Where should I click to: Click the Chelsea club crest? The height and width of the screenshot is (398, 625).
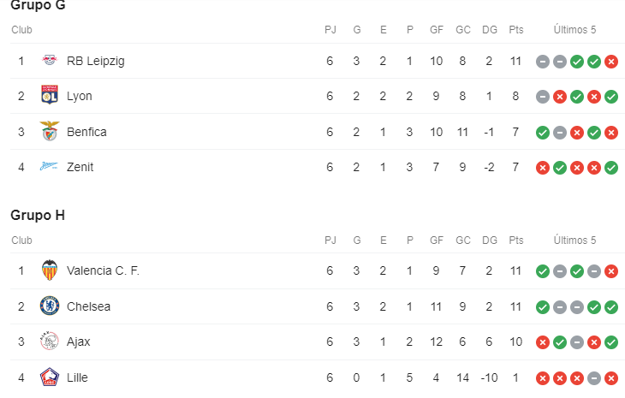49,306
